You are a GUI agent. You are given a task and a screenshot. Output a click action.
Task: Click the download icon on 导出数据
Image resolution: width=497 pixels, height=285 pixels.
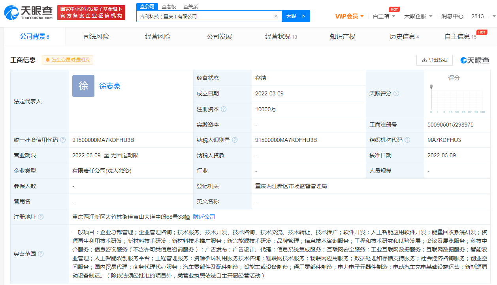[424, 60]
